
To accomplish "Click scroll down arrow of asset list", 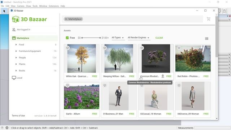I will pyautogui.click(x=217, y=118).
